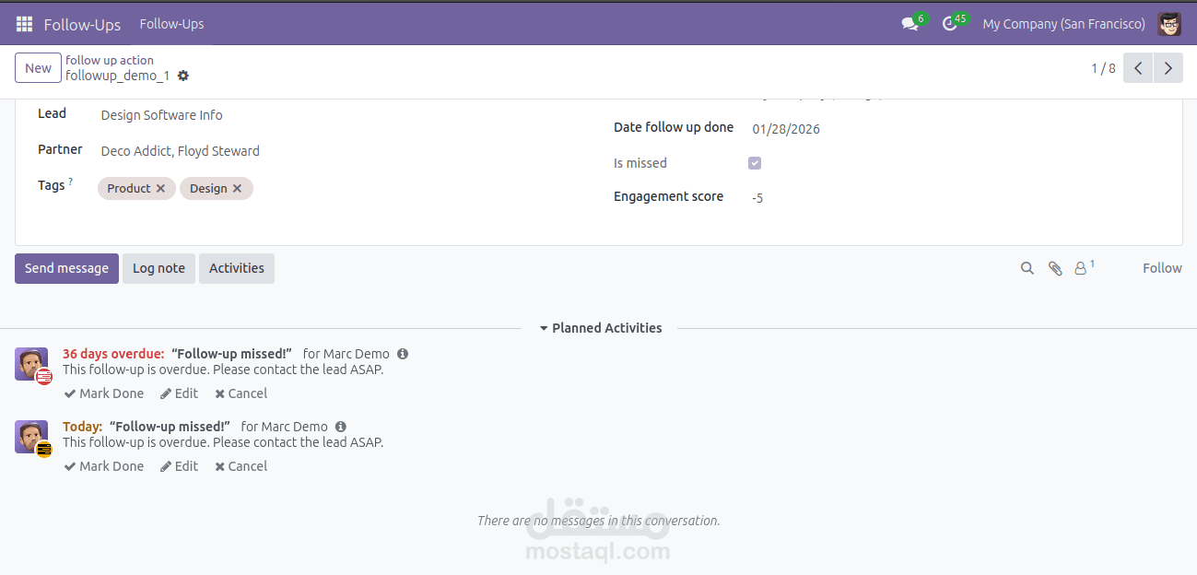This screenshot has width=1197, height=575.
Task: Show followers list icon
Action: click(1082, 268)
